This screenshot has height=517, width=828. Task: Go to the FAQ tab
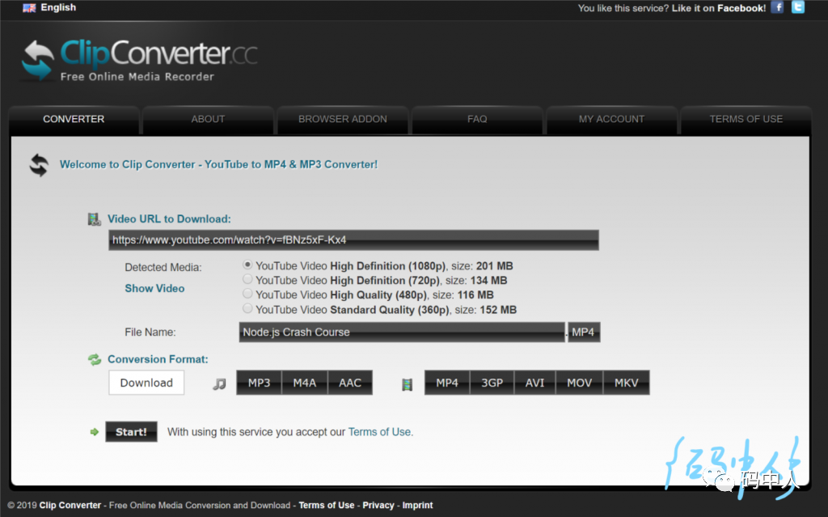click(477, 120)
